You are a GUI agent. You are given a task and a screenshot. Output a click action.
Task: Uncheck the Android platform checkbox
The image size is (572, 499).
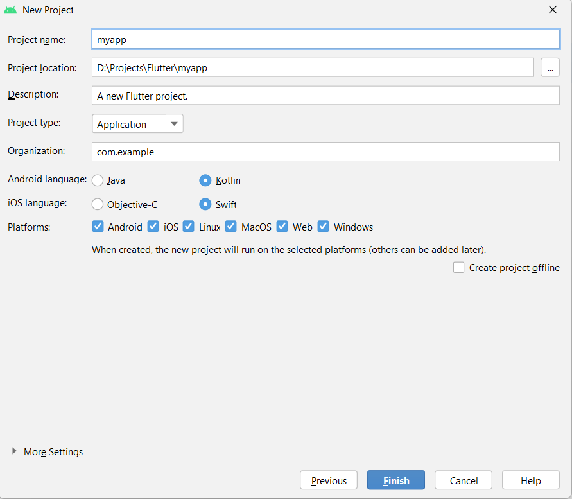point(98,227)
